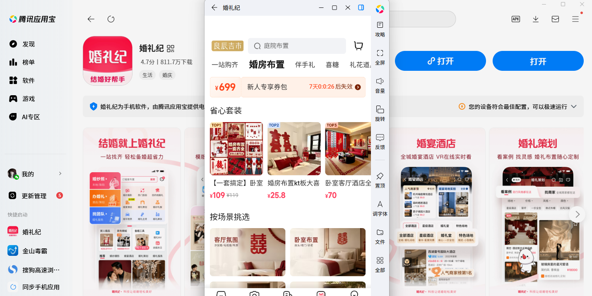Image resolution: width=592 pixels, height=296 pixels.
Task: Tap the 良辰吉市 badge
Action: (227, 46)
